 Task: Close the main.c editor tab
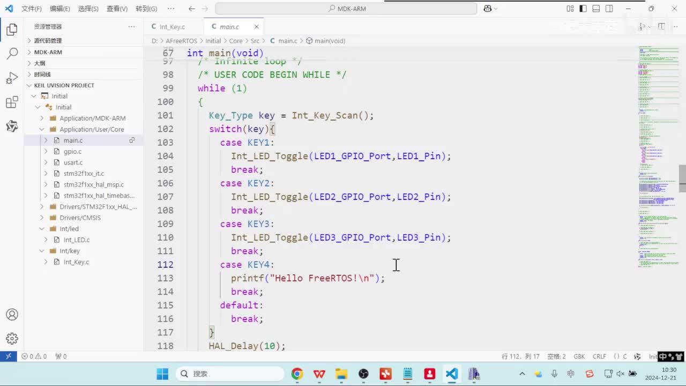coord(256,26)
